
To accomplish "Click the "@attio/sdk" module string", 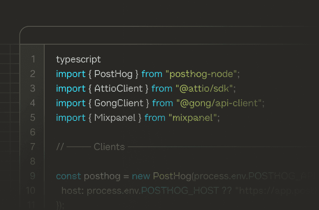I will (205, 88).
